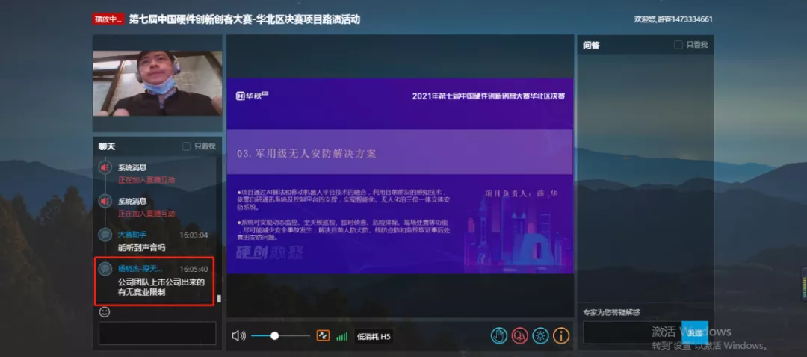
Task: Open the 低消耗 H5 playback mode selector
Action: point(374,336)
